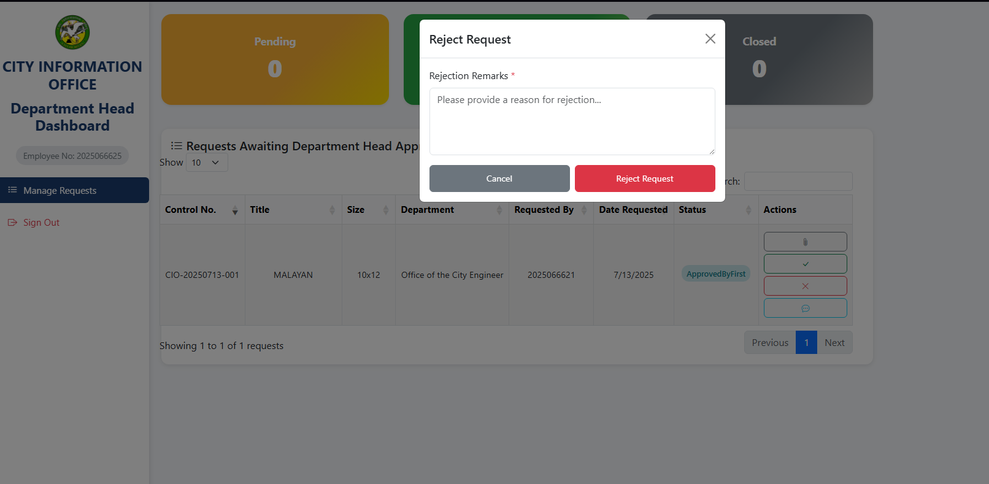
Task: Click the city seal logo
Action: tap(72, 33)
